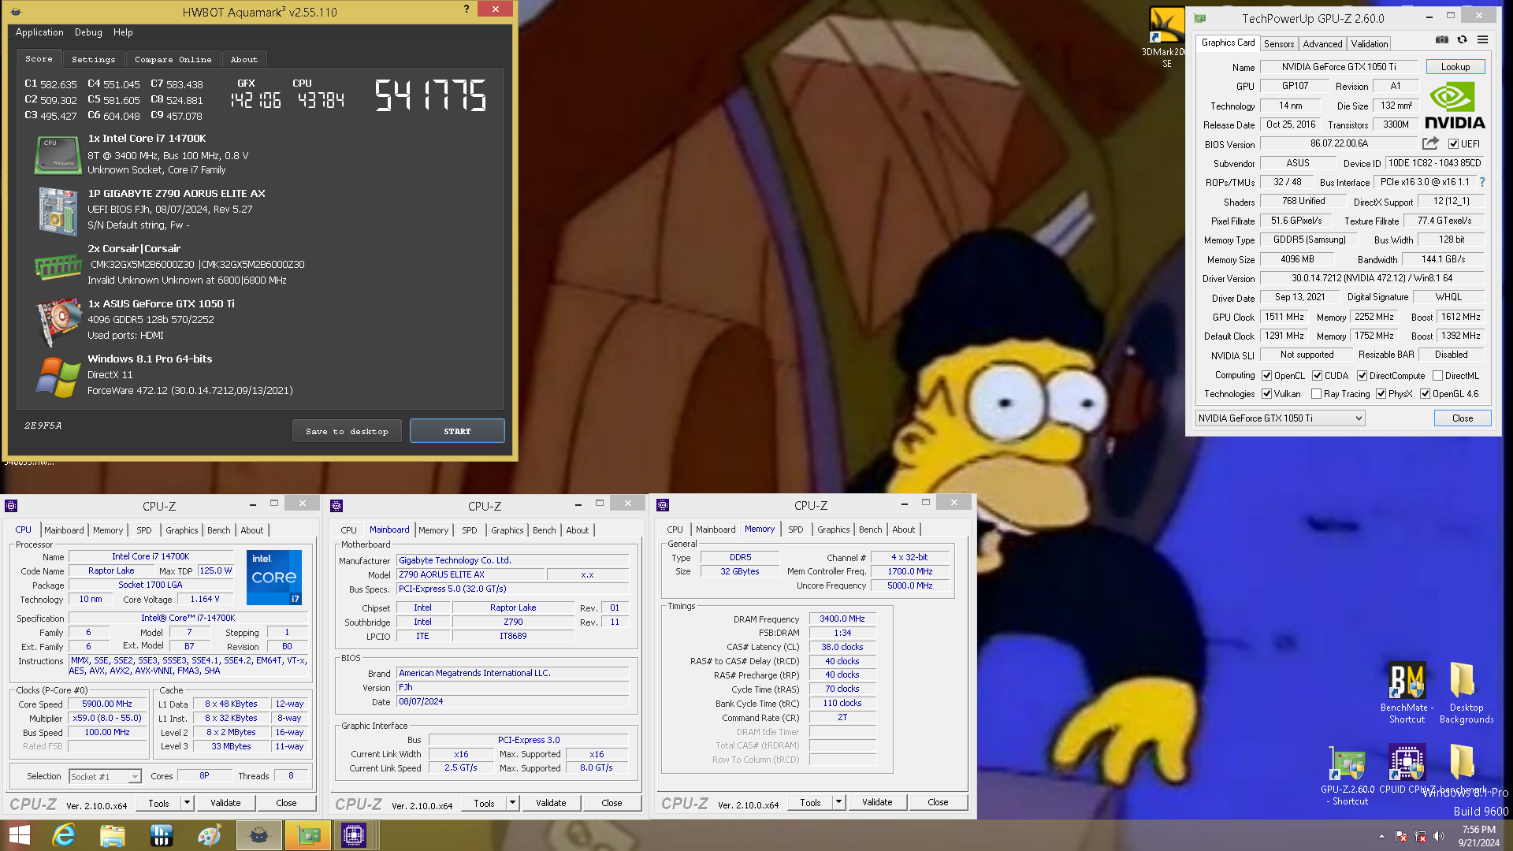Expand Tools arrow in CPU-Z window showing Memory tab
The height and width of the screenshot is (851, 1513).
pos(838,802)
